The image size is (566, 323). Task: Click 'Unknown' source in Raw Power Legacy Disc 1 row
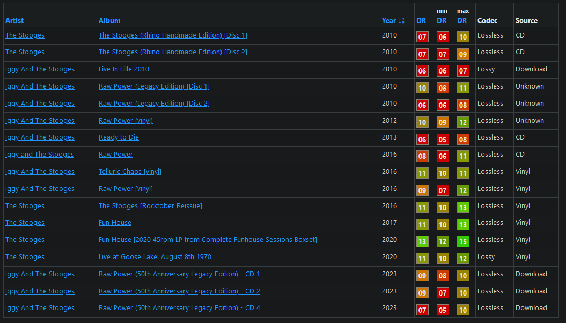530,86
